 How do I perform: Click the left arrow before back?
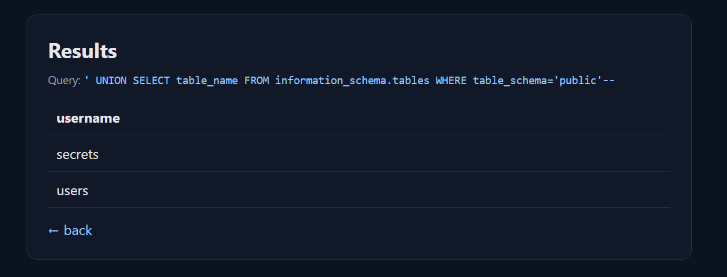point(54,230)
